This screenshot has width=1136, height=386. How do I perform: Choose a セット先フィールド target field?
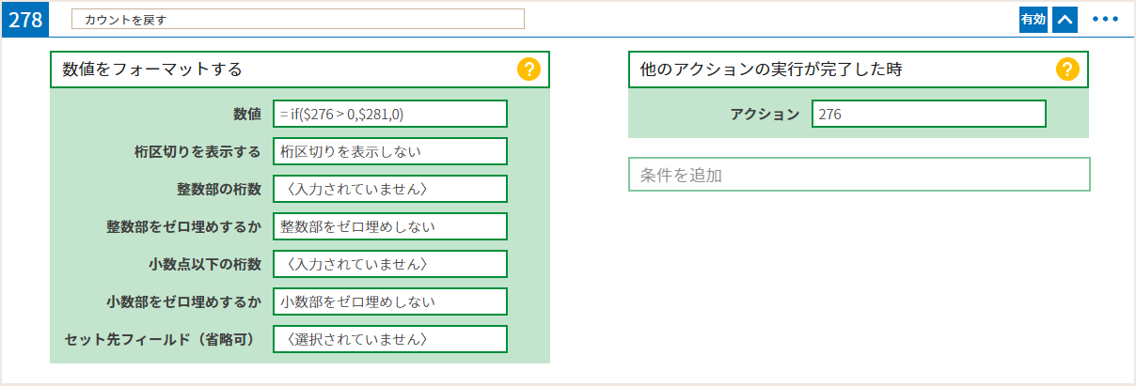coord(390,339)
